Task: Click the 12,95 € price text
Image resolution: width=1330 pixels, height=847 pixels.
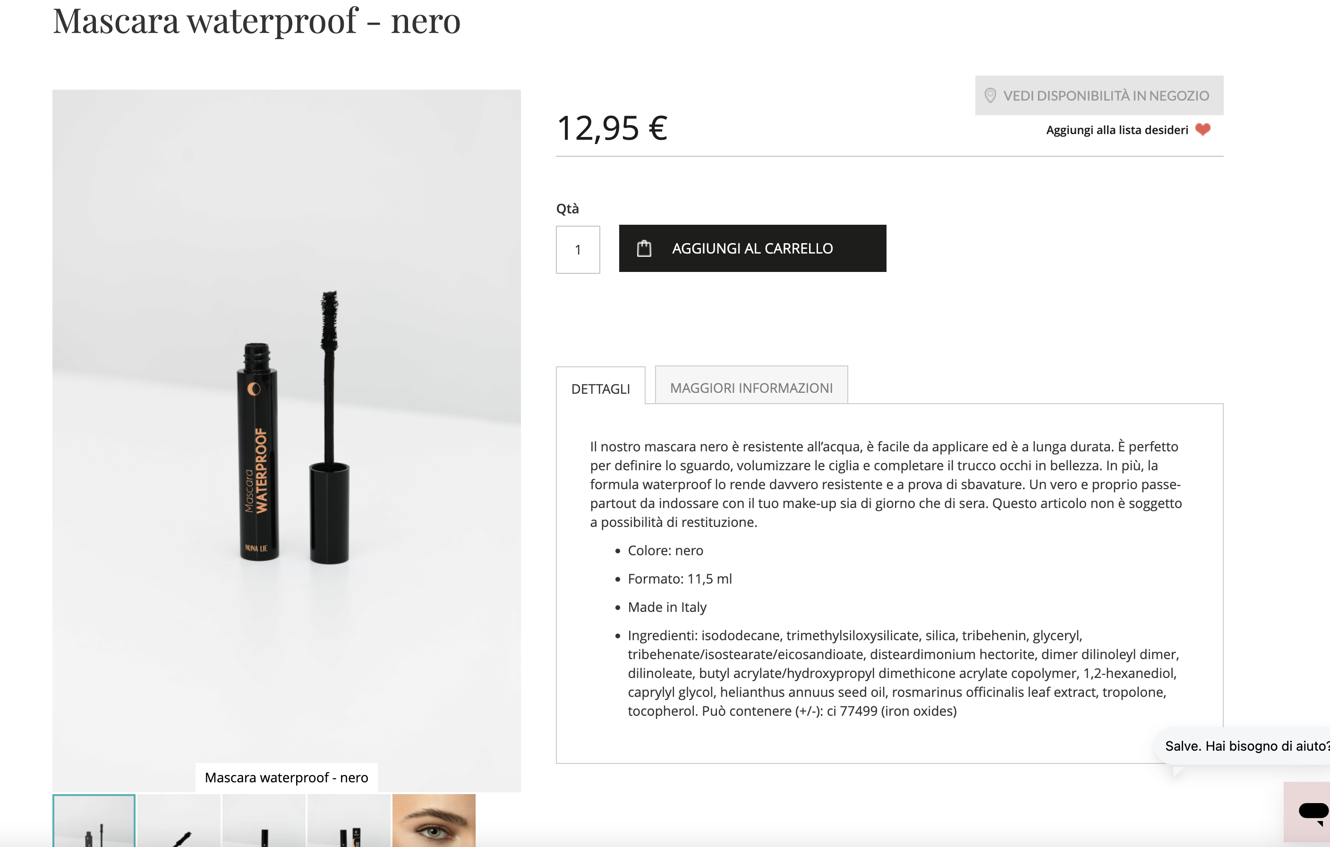Action: [x=612, y=128]
